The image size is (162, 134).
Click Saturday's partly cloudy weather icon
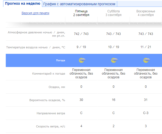pyautogui.click(x=114, y=60)
